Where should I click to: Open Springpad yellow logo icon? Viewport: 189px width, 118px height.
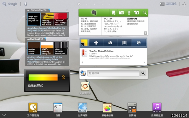point(84,42)
